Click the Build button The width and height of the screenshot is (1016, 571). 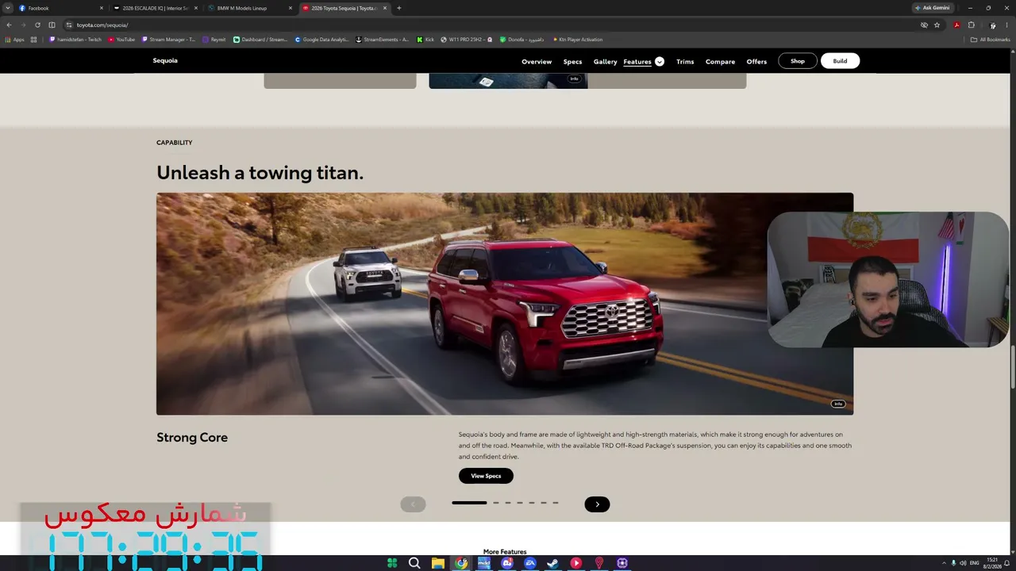(x=840, y=61)
